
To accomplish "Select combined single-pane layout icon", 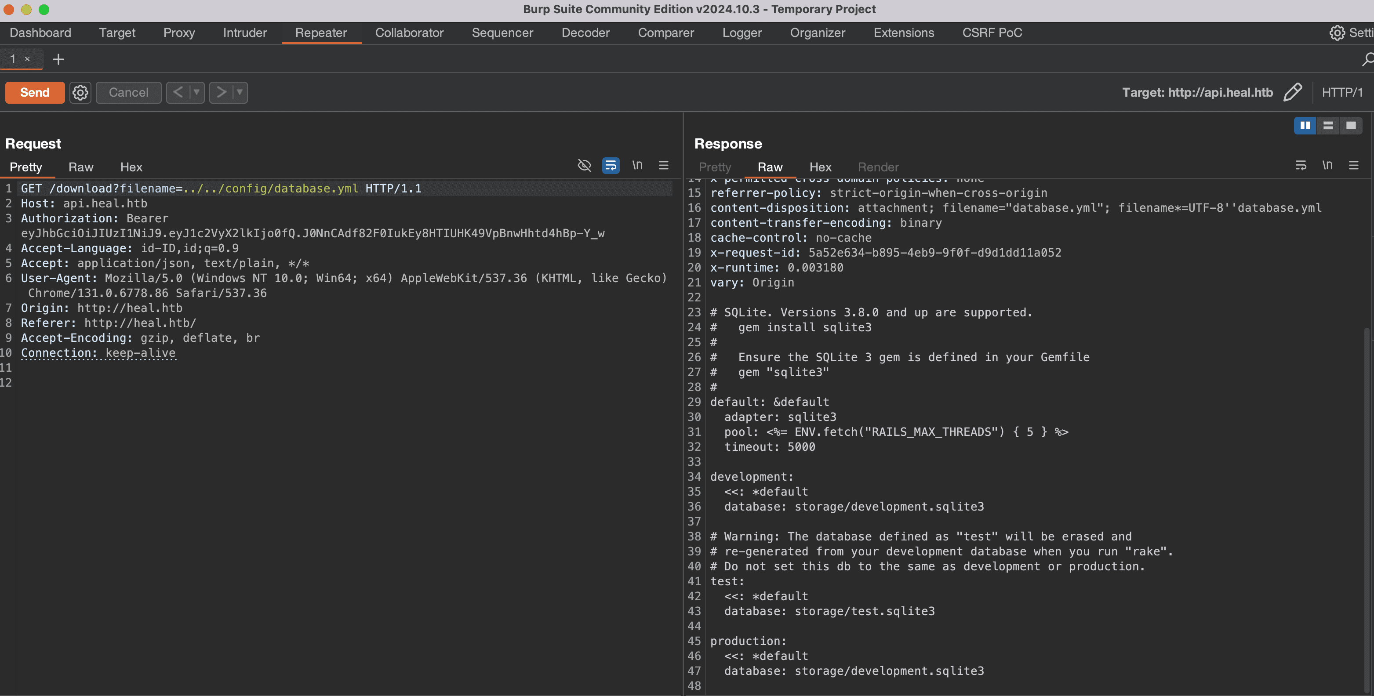I will tap(1351, 126).
